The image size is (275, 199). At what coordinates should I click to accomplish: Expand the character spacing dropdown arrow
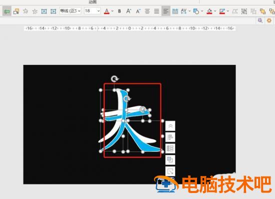click(x=189, y=11)
